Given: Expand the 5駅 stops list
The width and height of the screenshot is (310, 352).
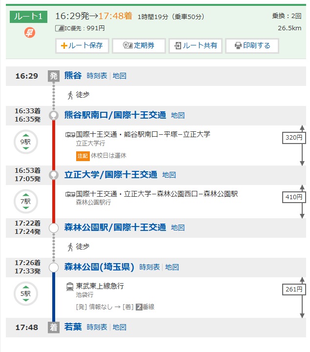Looking at the screenshot, I should coord(25,293).
